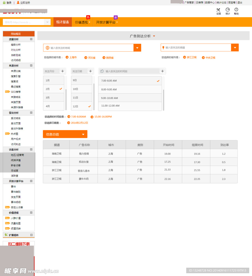Click the 扩展组件 tools icon in sidebar

(6, 235)
